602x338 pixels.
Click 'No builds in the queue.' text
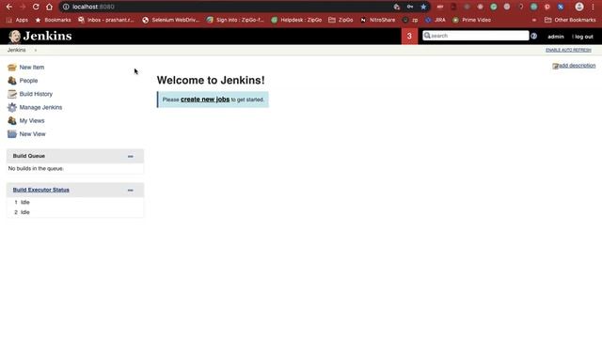pyautogui.click(x=36, y=169)
